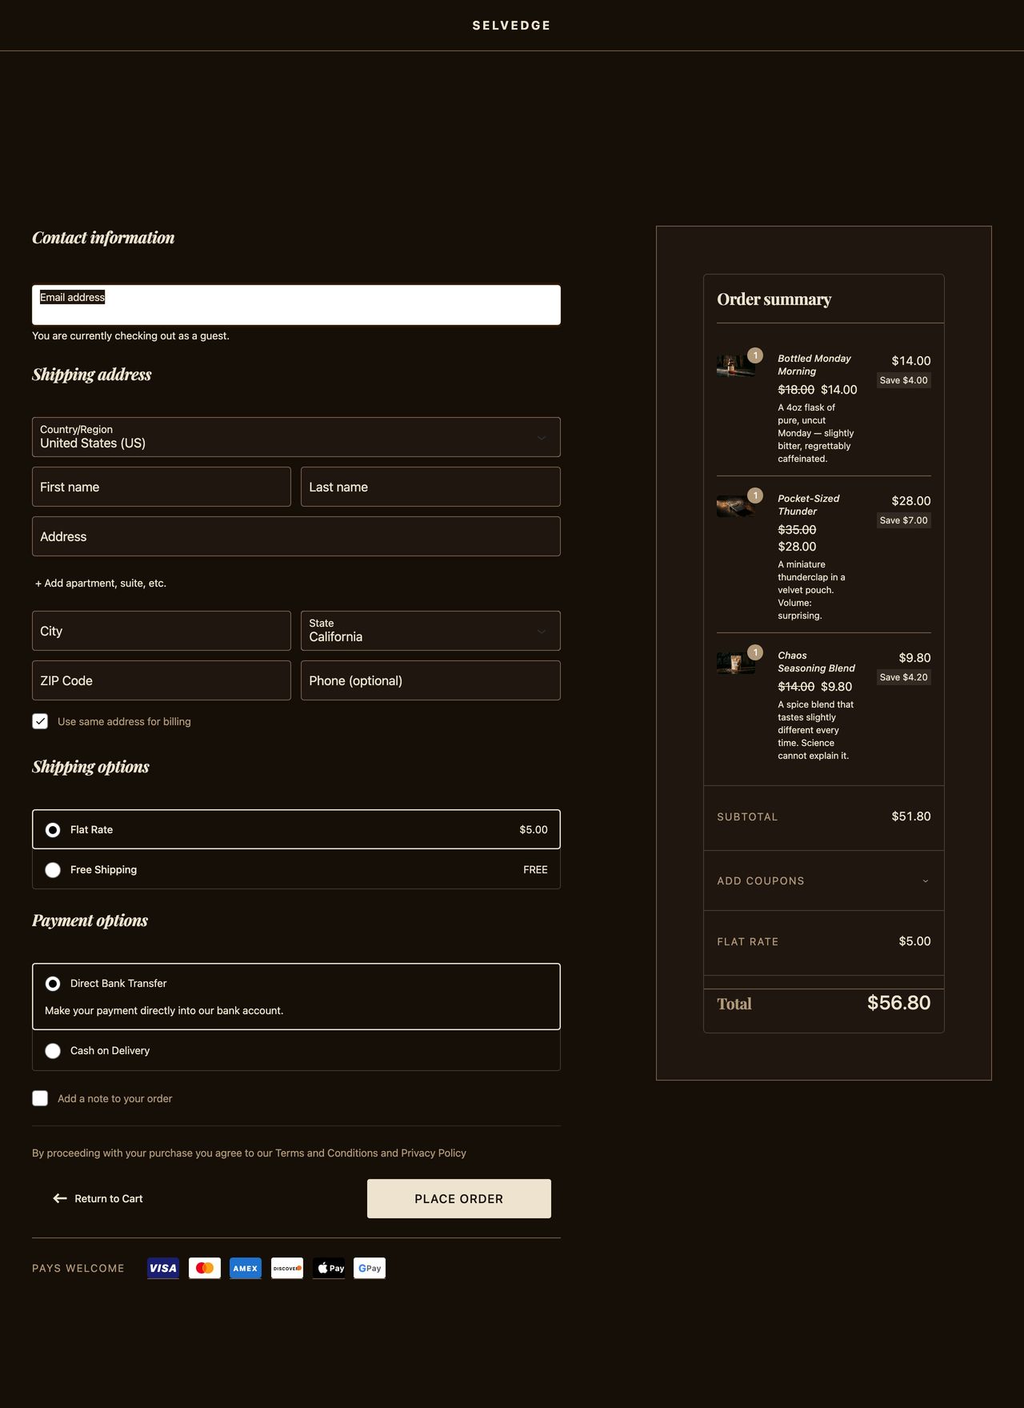Click the Google Pay icon
This screenshot has height=1408, width=1024.
tap(370, 1268)
